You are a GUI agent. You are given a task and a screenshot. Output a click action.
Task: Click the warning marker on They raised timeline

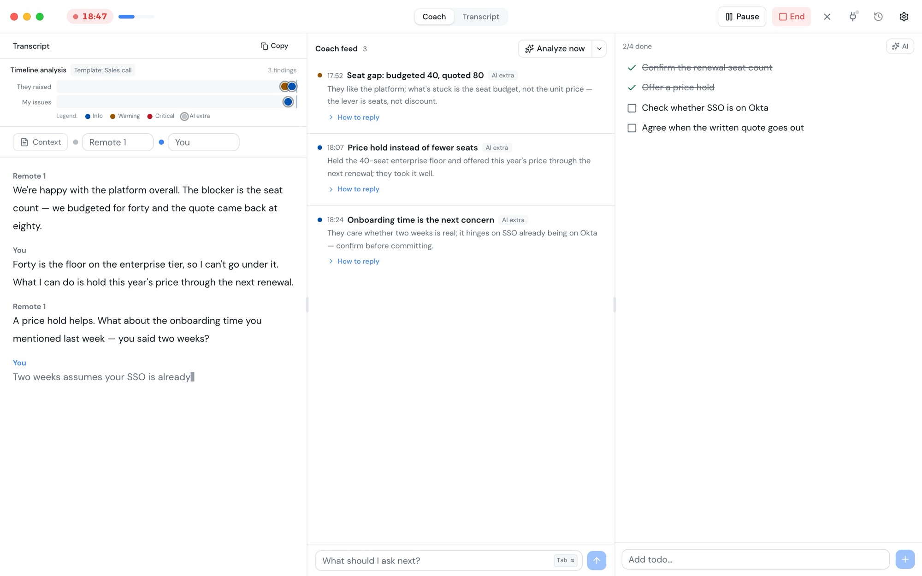pos(284,86)
